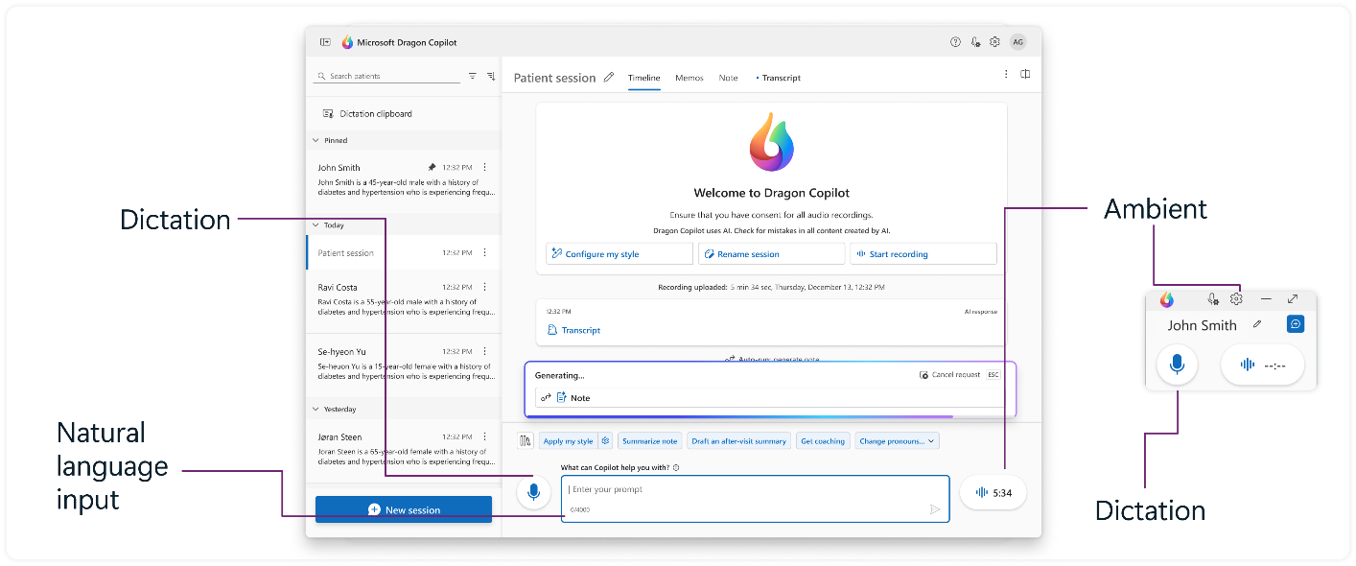This screenshot has width=1356, height=566.
Task: Open microphone settings in the main window header
Action: [975, 42]
